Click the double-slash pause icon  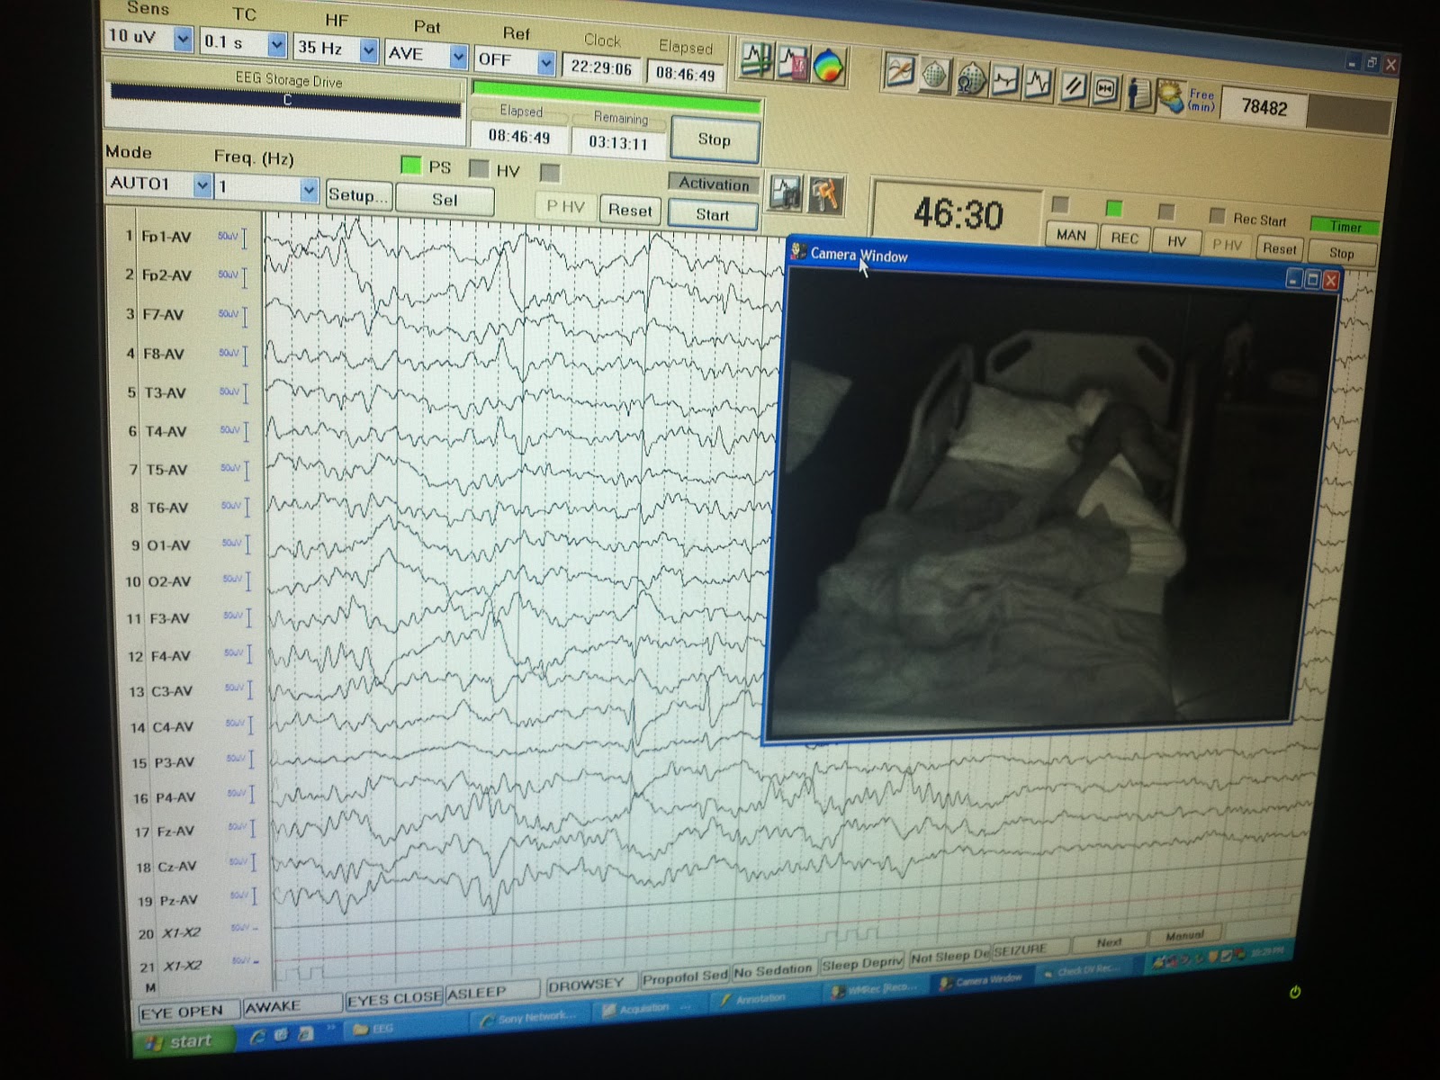(1073, 88)
